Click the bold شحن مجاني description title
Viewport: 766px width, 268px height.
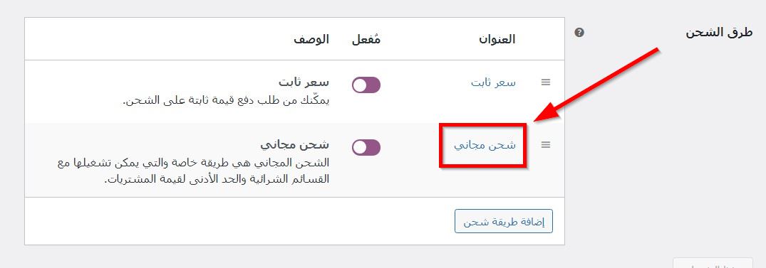coord(294,145)
